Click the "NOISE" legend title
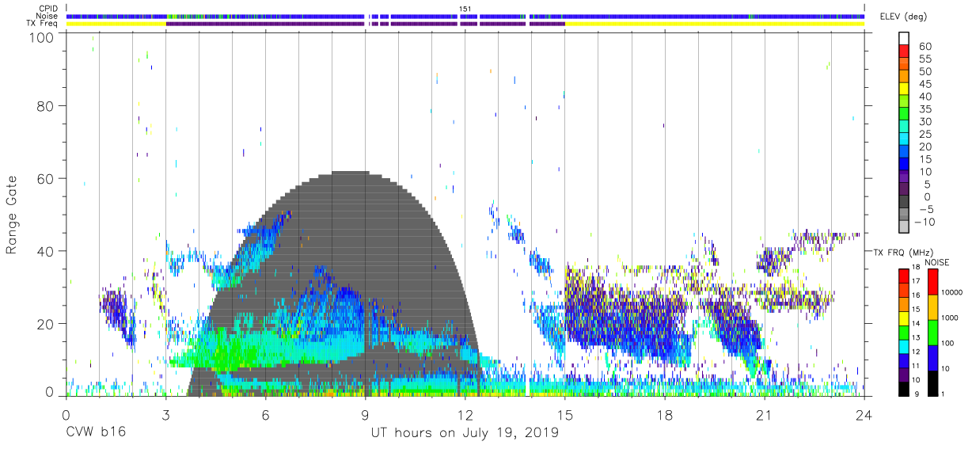The width and height of the screenshot is (972, 449). [936, 262]
